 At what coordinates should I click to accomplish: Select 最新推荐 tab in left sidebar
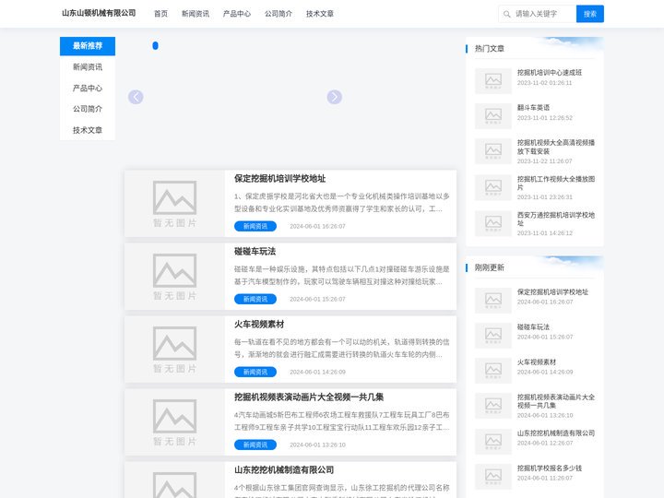pos(88,46)
